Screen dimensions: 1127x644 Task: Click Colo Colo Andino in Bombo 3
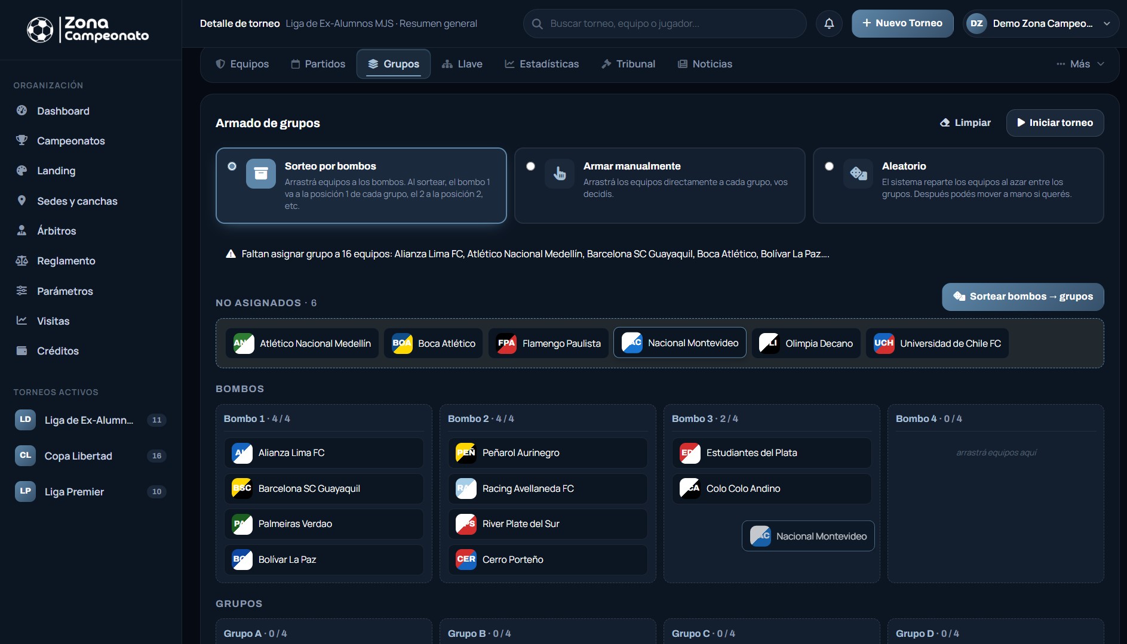772,488
